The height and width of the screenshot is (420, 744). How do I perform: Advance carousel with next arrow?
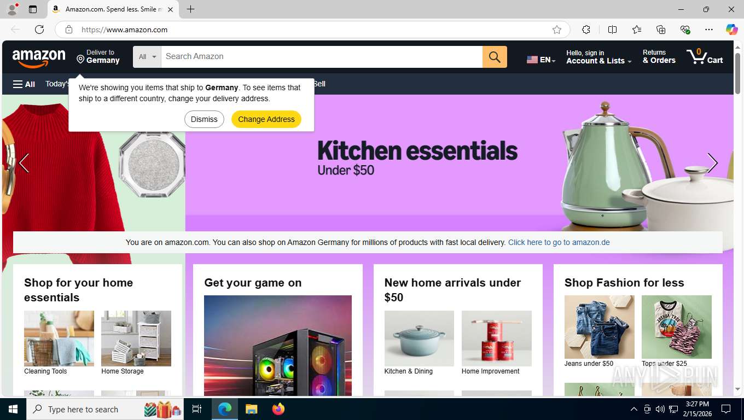click(x=712, y=162)
